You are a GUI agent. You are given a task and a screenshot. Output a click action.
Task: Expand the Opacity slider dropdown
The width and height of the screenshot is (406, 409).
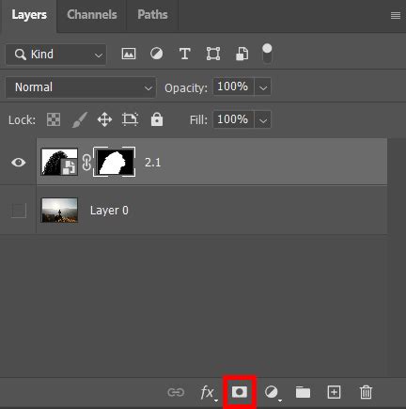point(263,87)
